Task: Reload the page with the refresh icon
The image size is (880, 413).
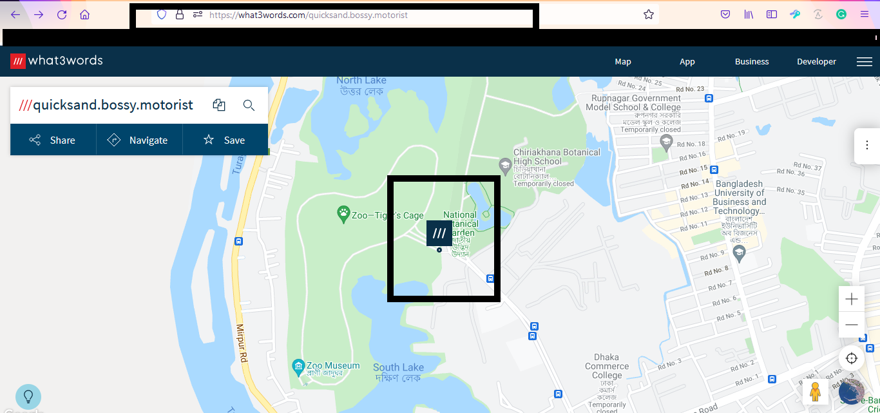Action: click(x=62, y=14)
